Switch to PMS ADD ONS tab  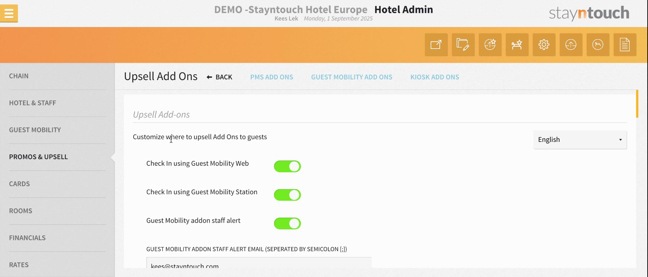tap(272, 77)
